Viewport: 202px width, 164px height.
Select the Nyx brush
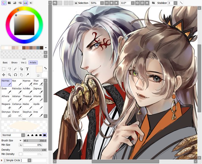pos(17,83)
